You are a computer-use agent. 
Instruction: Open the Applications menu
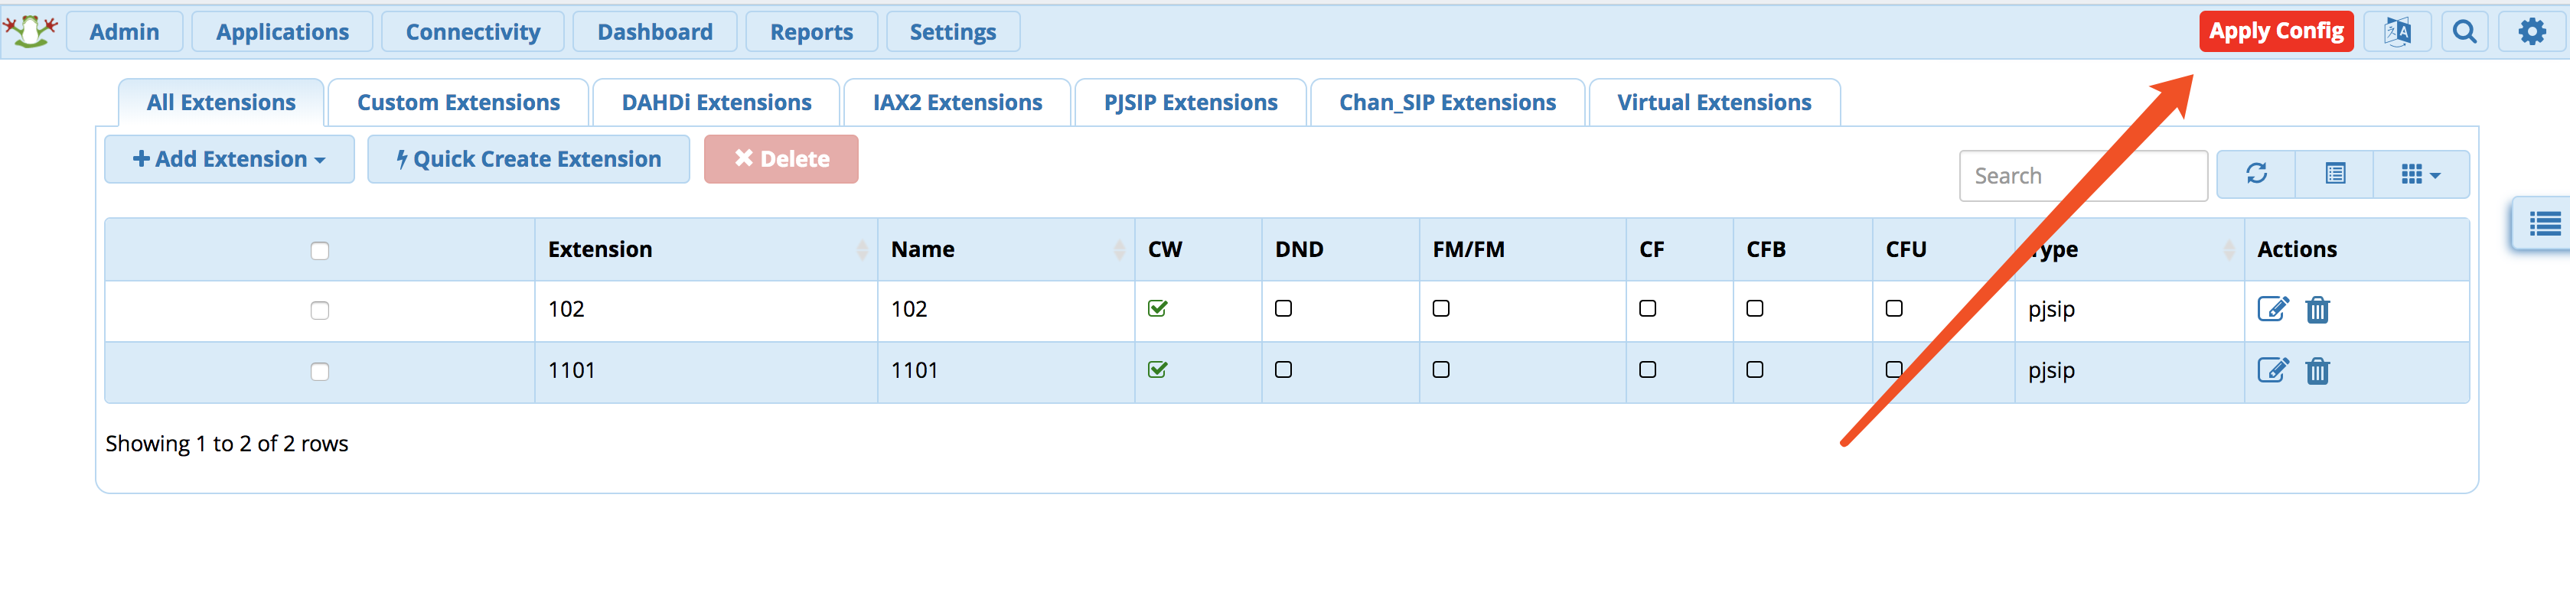click(x=282, y=32)
